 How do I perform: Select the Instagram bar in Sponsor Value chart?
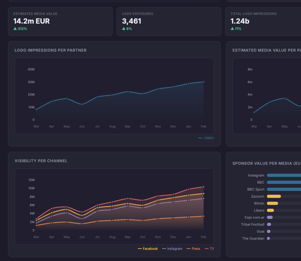(283, 175)
